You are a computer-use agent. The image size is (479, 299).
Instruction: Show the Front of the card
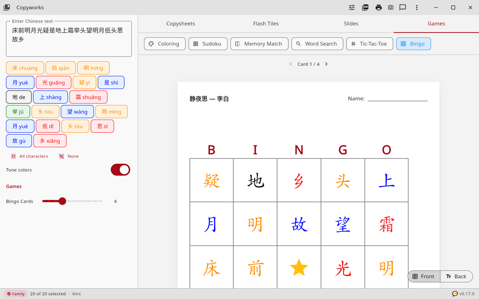pyautogui.click(x=424, y=277)
